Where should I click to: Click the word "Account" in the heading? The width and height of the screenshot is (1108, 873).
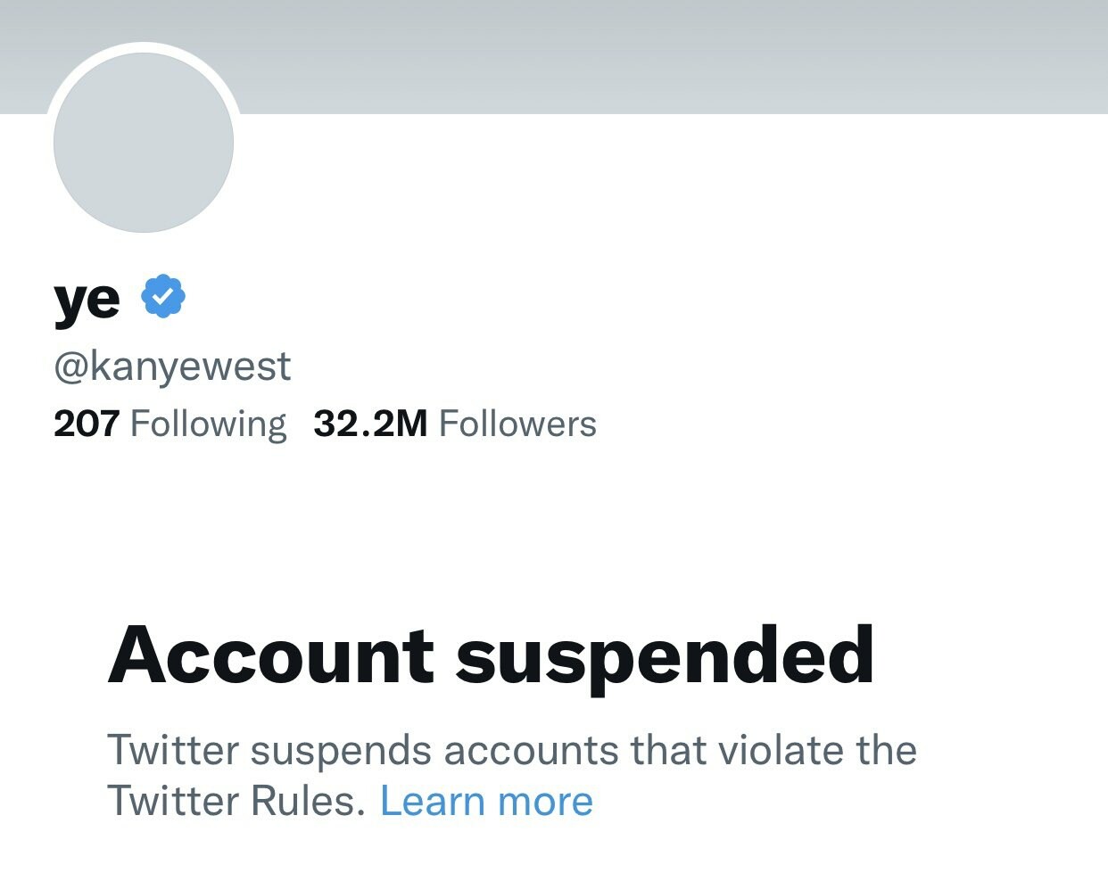(x=271, y=655)
